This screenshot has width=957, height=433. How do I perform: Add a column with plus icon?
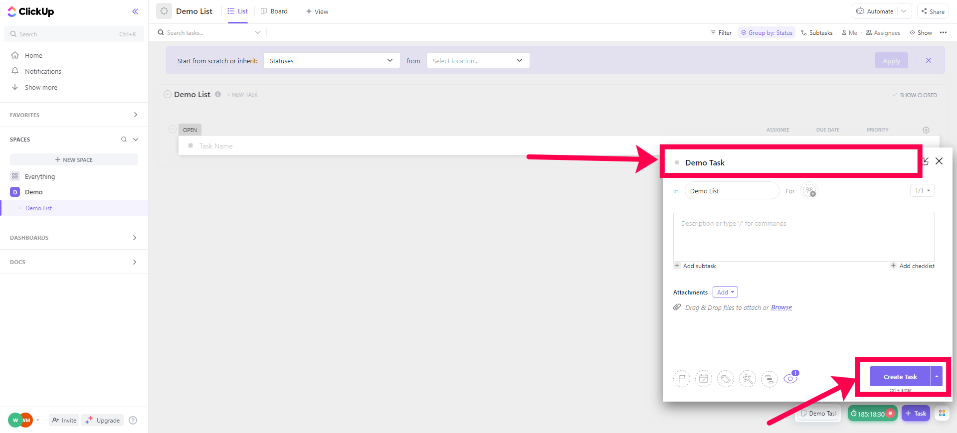(x=926, y=130)
